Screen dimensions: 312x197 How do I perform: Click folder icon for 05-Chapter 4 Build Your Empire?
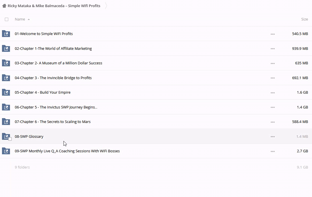6,93
